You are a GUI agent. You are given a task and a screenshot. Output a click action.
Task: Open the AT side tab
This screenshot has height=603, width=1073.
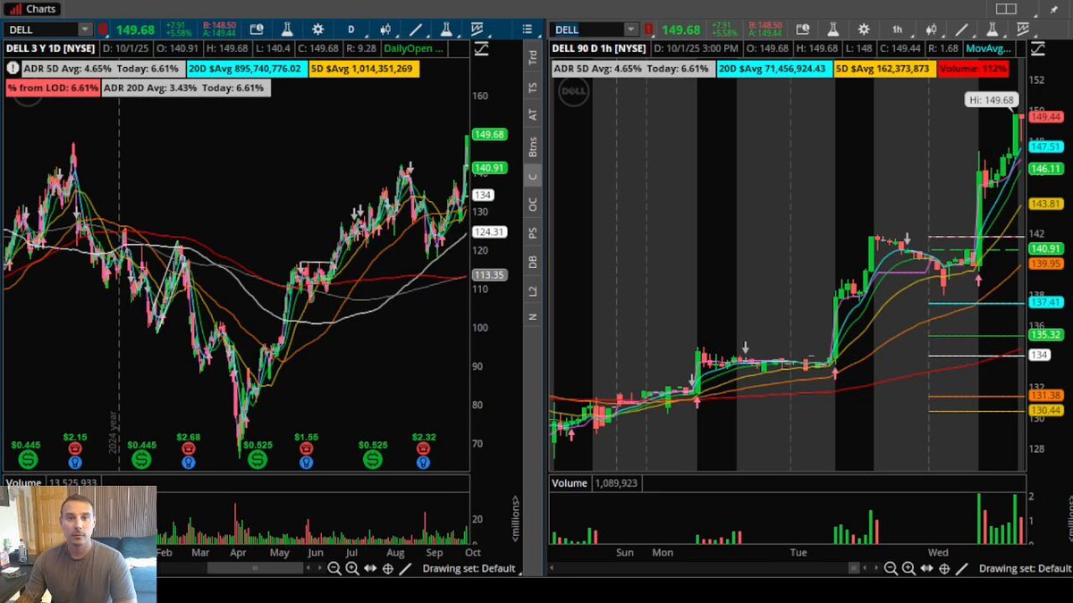click(x=533, y=115)
